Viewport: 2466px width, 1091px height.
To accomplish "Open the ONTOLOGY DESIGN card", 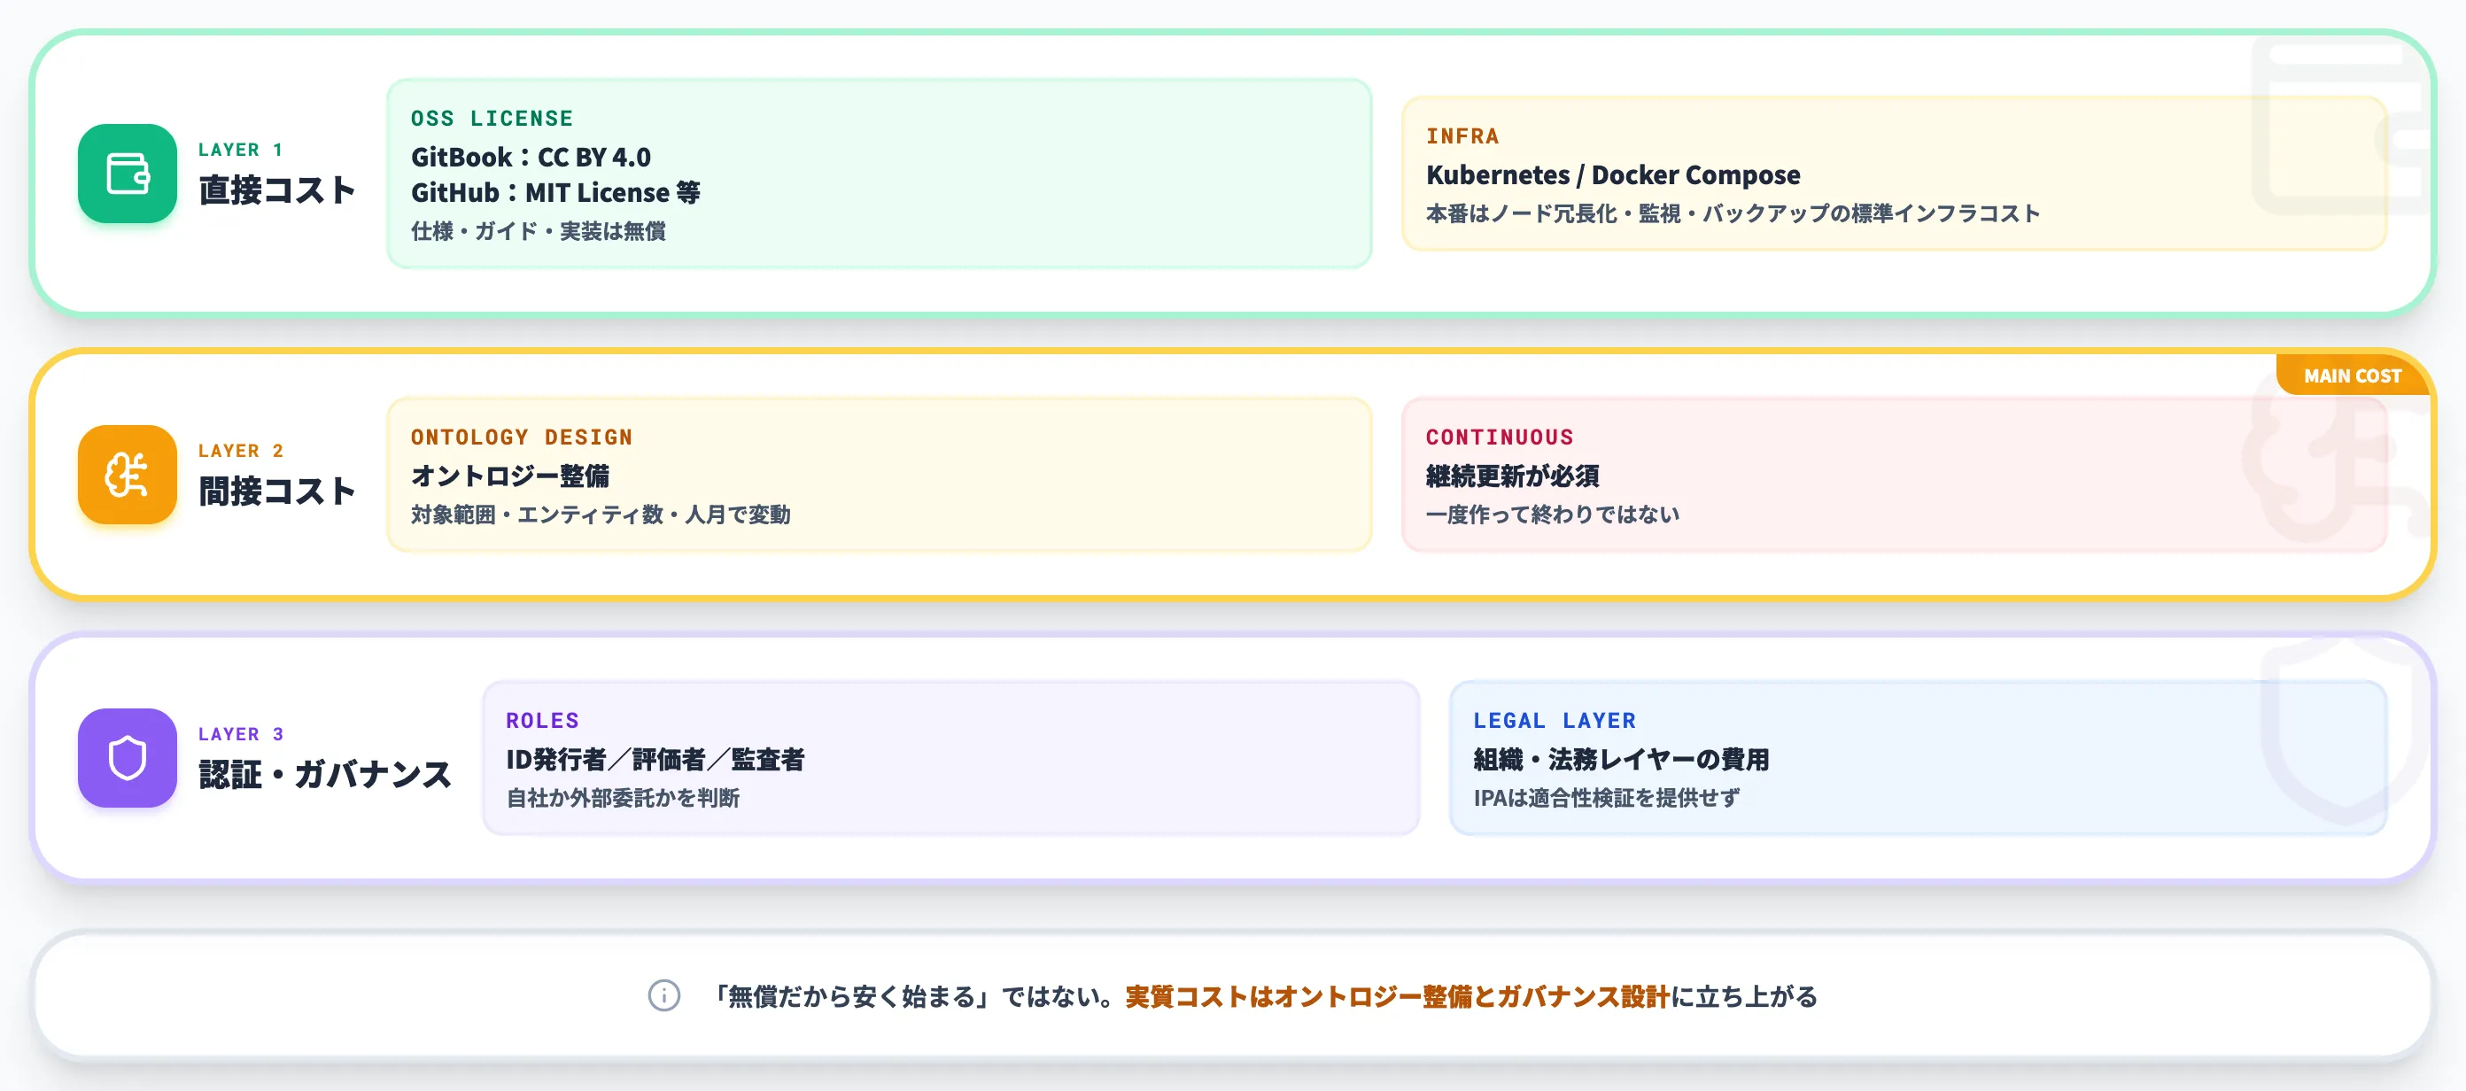I will [879, 475].
